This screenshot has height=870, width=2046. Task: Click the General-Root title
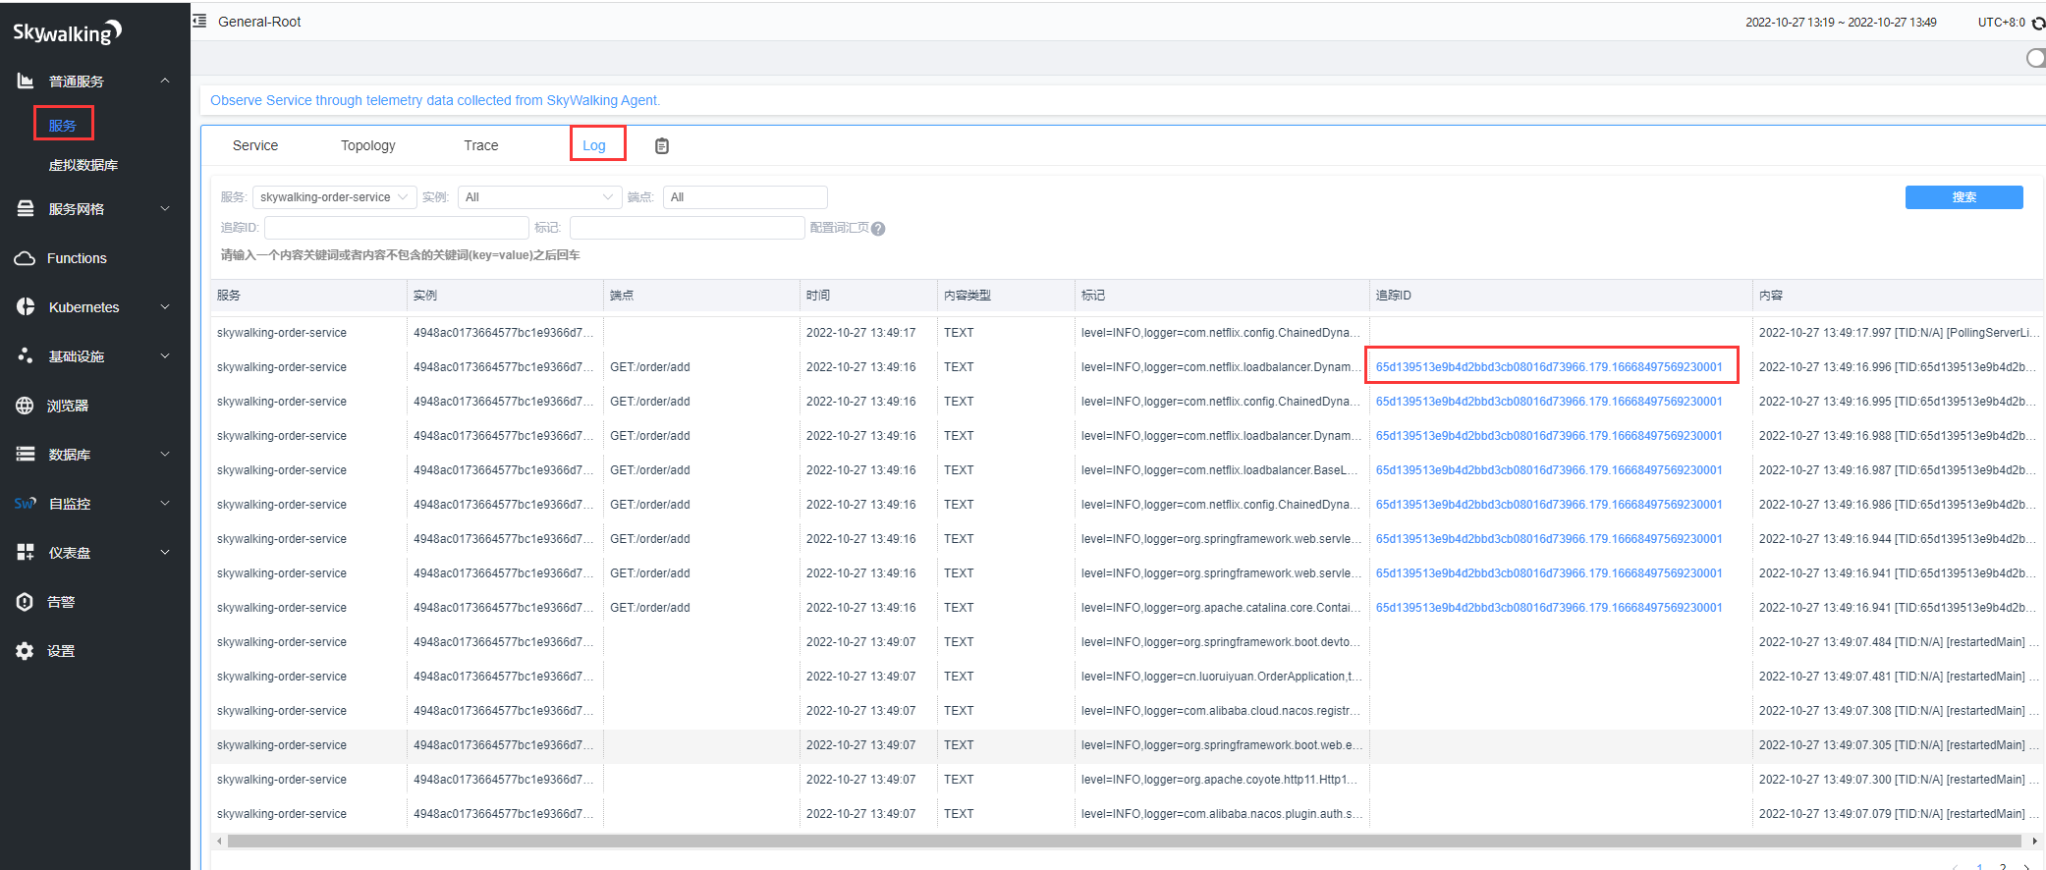click(x=259, y=22)
